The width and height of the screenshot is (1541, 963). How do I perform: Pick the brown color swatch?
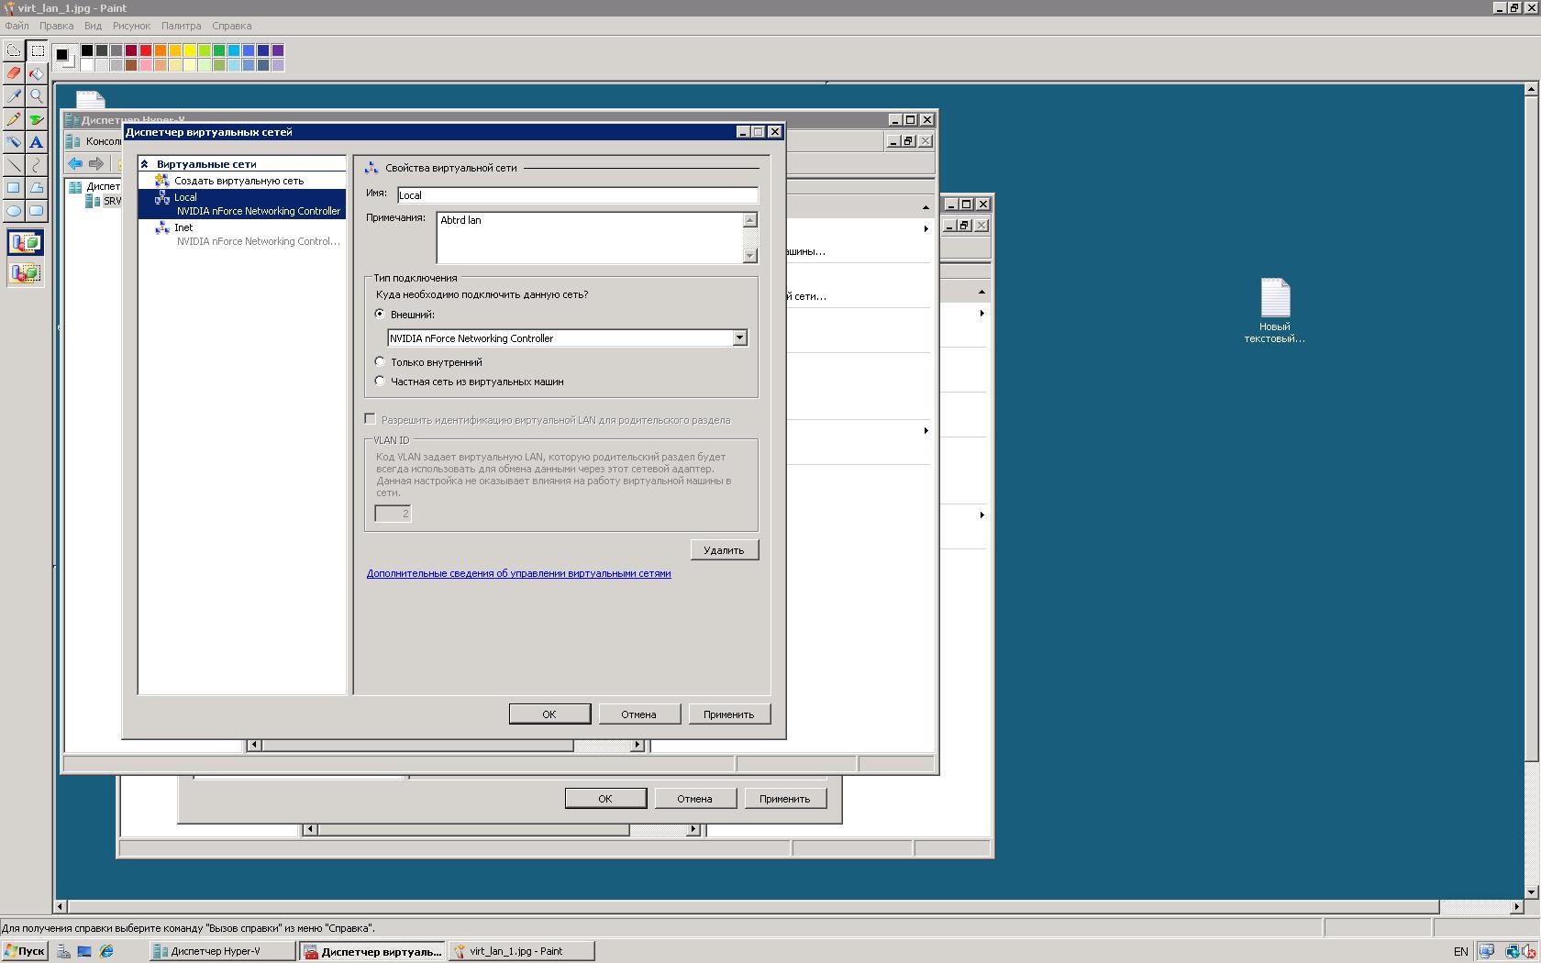(x=131, y=65)
